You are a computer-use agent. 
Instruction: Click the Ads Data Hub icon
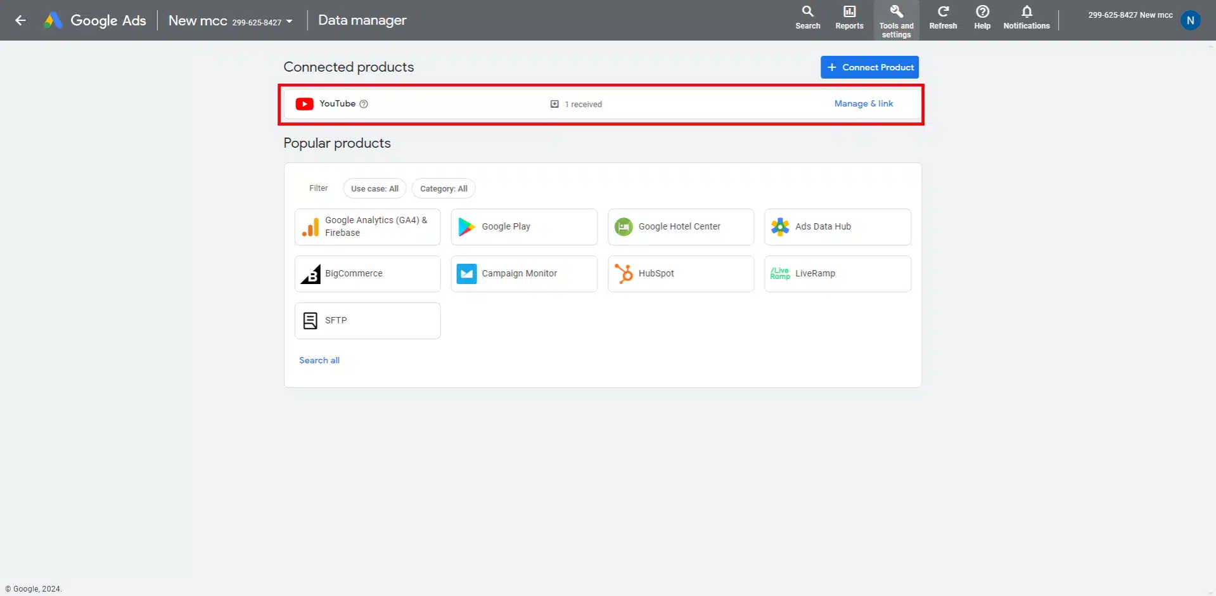pyautogui.click(x=780, y=227)
